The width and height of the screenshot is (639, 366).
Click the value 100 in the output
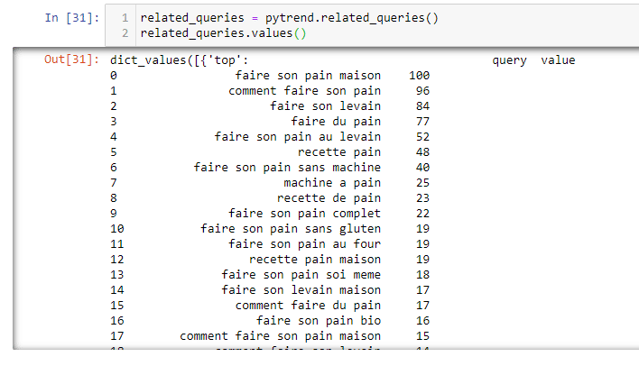[x=419, y=76]
